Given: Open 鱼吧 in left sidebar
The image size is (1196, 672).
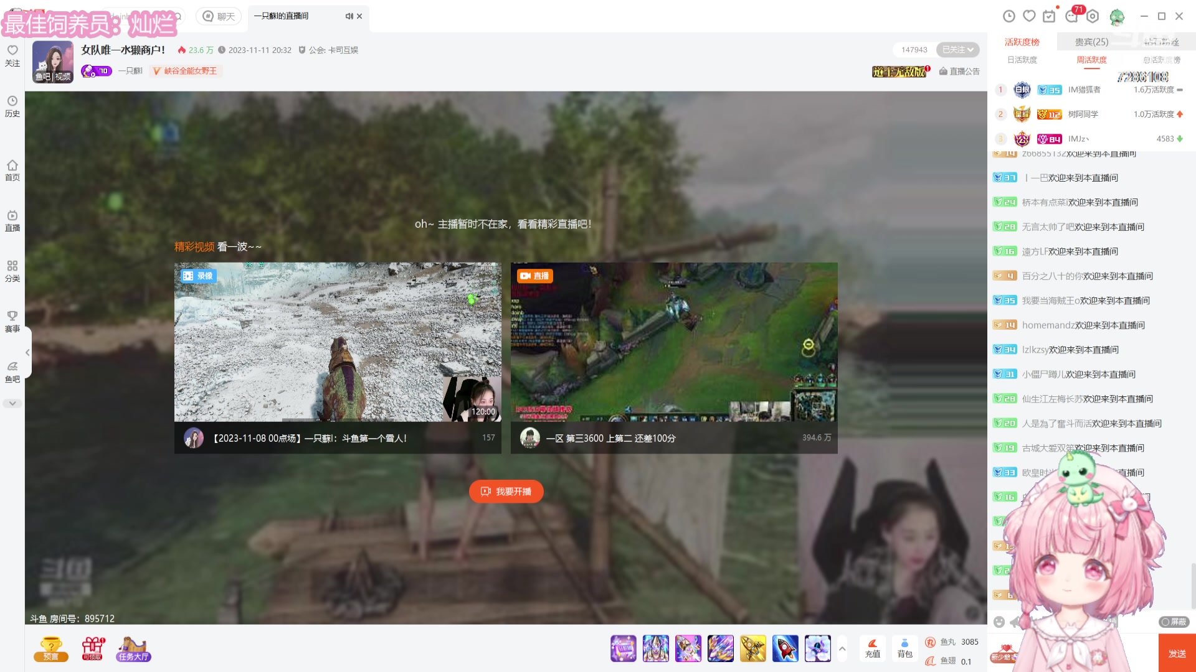Looking at the screenshot, I should point(12,371).
